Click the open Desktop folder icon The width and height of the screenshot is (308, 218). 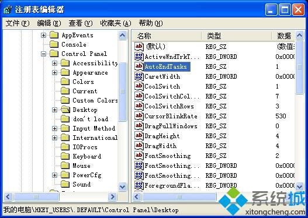(65, 110)
